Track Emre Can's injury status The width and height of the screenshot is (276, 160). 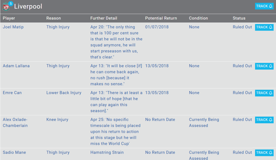click(x=264, y=93)
